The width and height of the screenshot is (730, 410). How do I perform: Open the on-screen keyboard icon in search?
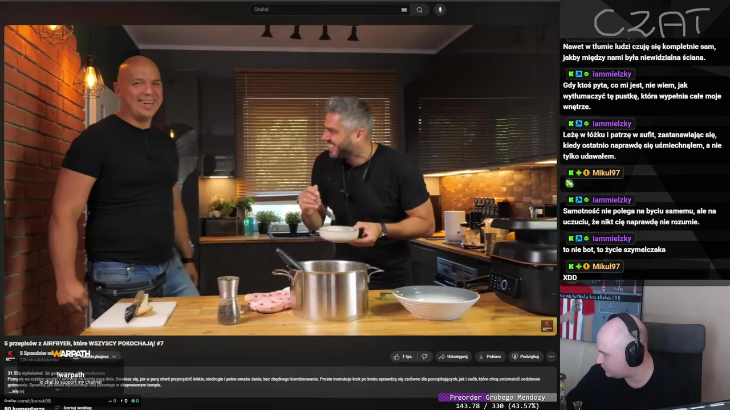coord(404,10)
